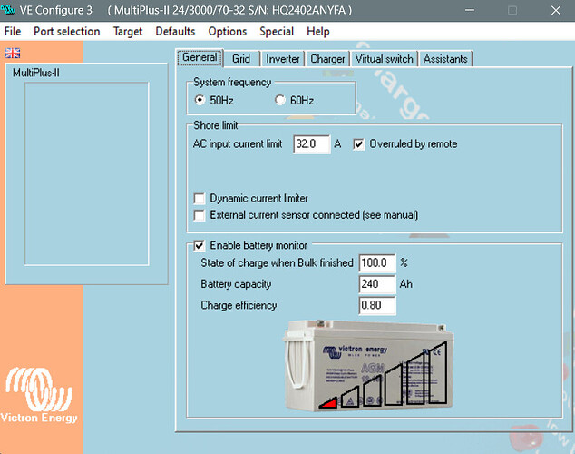Open the Port selection menu
Screen dimensions: 575x454
click(67, 31)
